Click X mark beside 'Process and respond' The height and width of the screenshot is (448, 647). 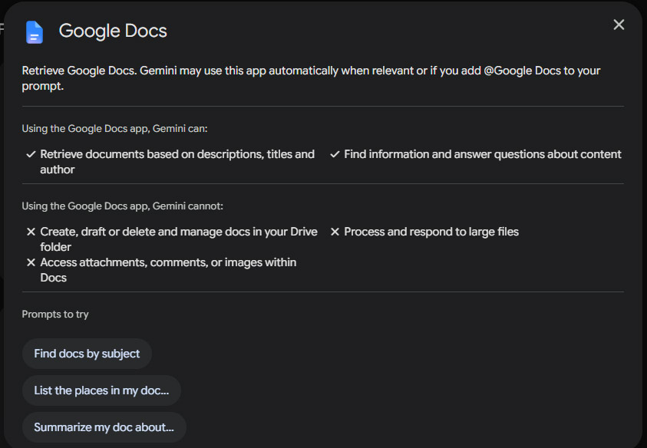pos(335,232)
